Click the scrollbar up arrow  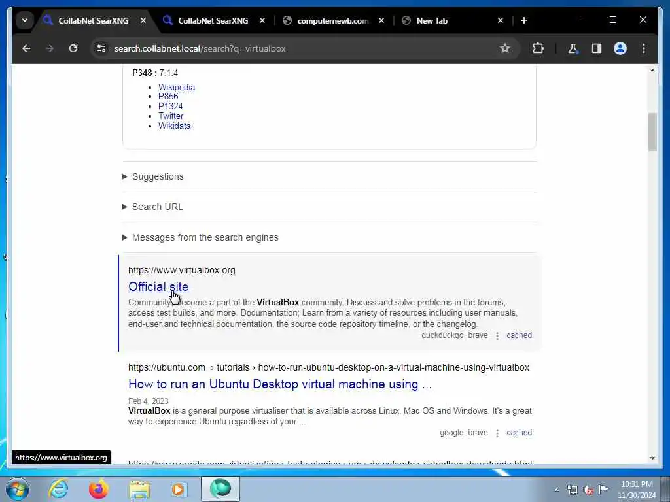tap(652, 71)
